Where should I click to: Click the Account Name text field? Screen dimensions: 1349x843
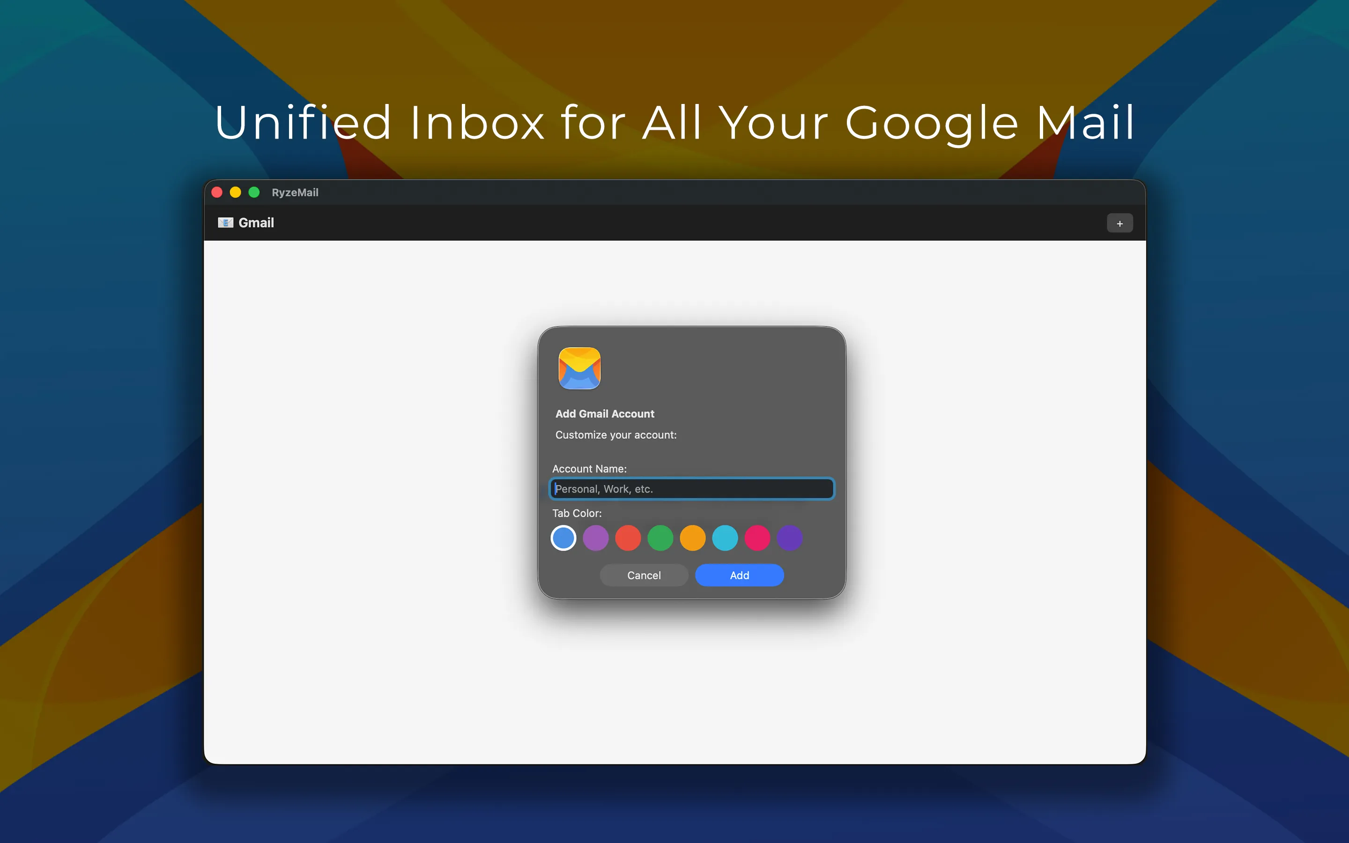click(x=691, y=488)
